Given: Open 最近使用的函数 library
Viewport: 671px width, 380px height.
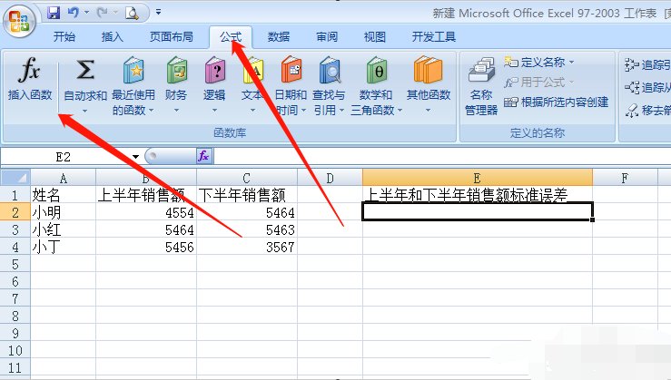Looking at the screenshot, I should point(133,85).
